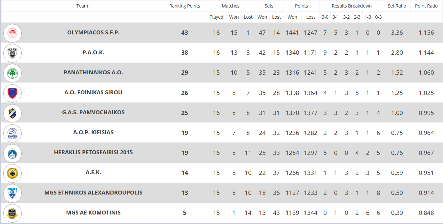The width and height of the screenshot is (443, 224).
Task: Open the A.O.P. Kifisias logo
Action: tap(12, 133)
